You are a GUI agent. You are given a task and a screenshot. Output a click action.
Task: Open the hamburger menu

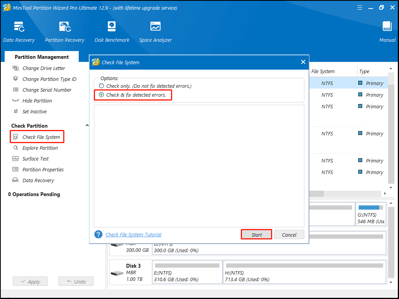pyautogui.click(x=360, y=7)
